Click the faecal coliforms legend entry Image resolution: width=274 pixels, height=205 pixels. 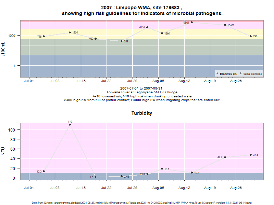(251, 74)
